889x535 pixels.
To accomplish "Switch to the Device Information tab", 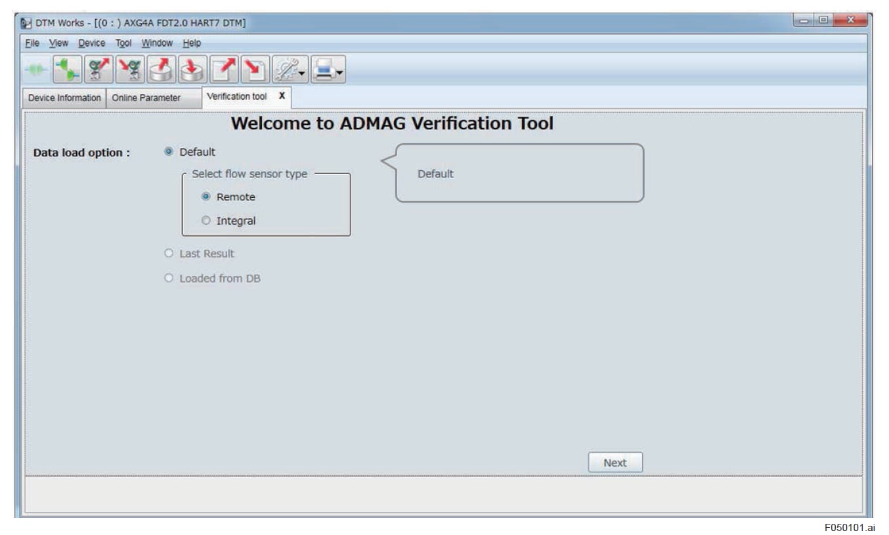I will (64, 98).
